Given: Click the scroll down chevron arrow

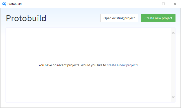Looking at the screenshot, I should (173, 97).
